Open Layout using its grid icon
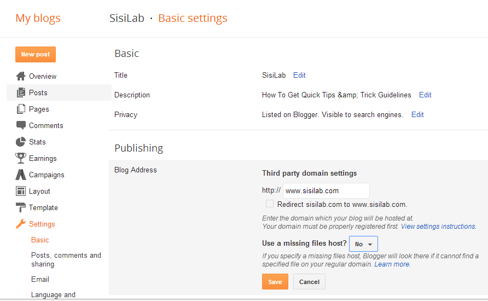The width and height of the screenshot is (488, 301). coord(21,191)
